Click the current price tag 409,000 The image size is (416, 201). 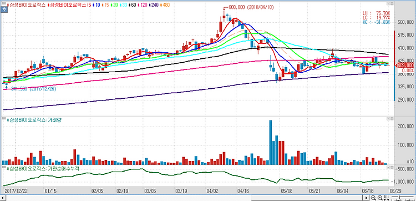[x=405, y=65]
